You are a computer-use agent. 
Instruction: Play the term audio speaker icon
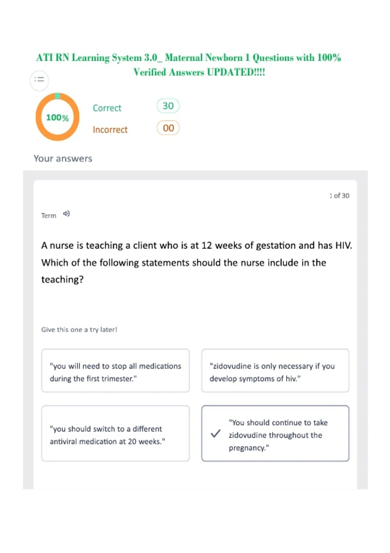[x=66, y=214]
